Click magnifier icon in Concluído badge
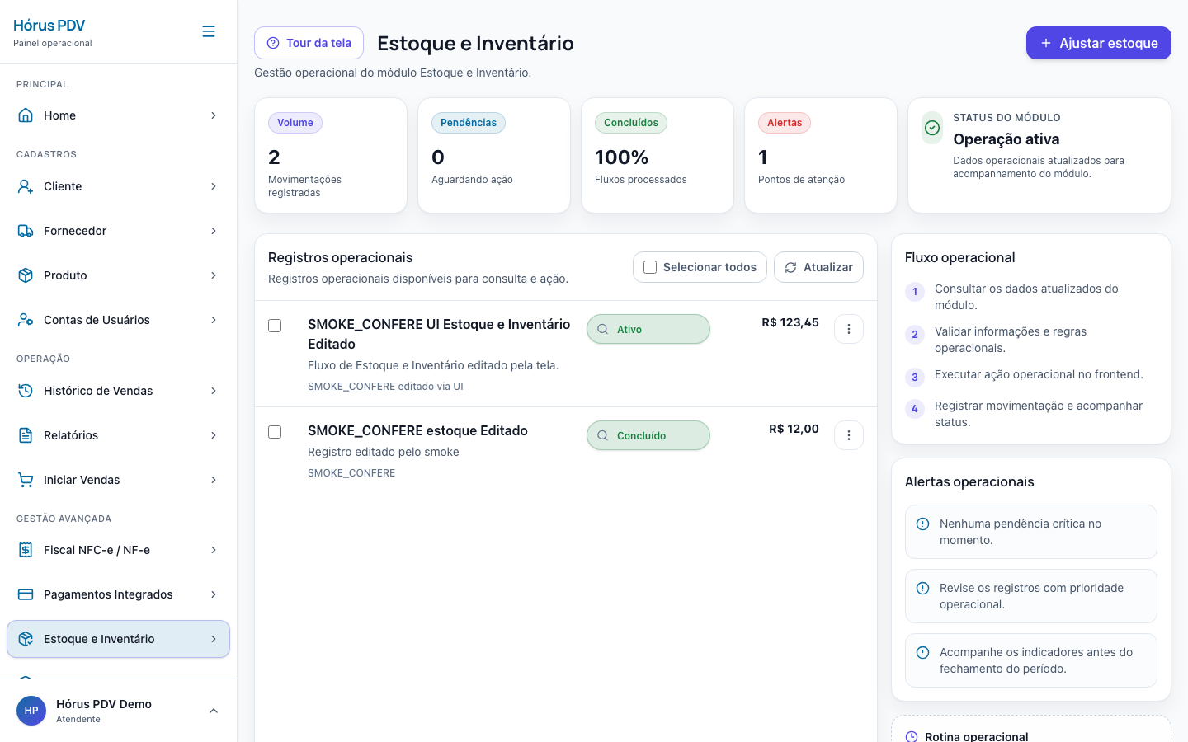The width and height of the screenshot is (1188, 742). (603, 435)
